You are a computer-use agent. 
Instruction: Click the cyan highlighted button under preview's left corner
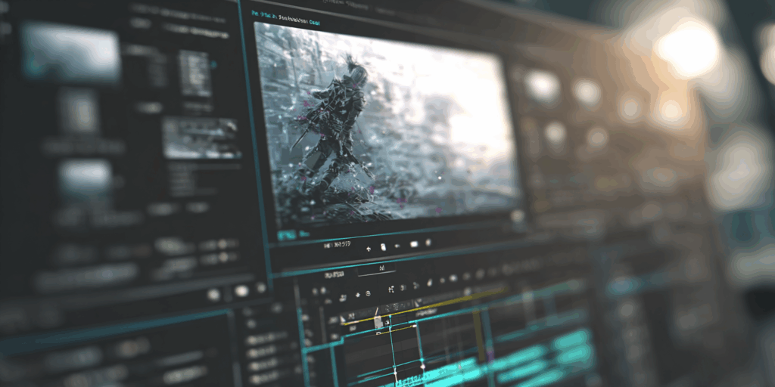285,236
